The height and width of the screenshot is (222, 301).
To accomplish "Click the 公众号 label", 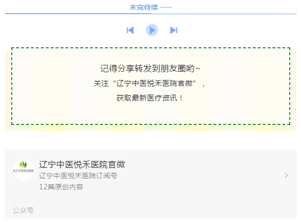I will [x=23, y=210].
